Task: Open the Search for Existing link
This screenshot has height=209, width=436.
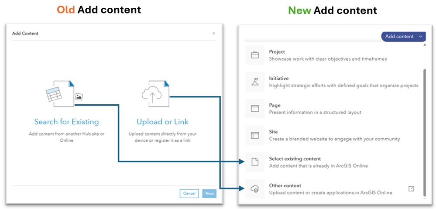Action: pyautogui.click(x=66, y=122)
